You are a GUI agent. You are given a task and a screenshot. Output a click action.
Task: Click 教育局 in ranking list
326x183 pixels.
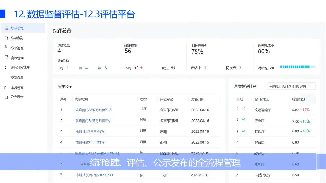[x=259, y=143]
